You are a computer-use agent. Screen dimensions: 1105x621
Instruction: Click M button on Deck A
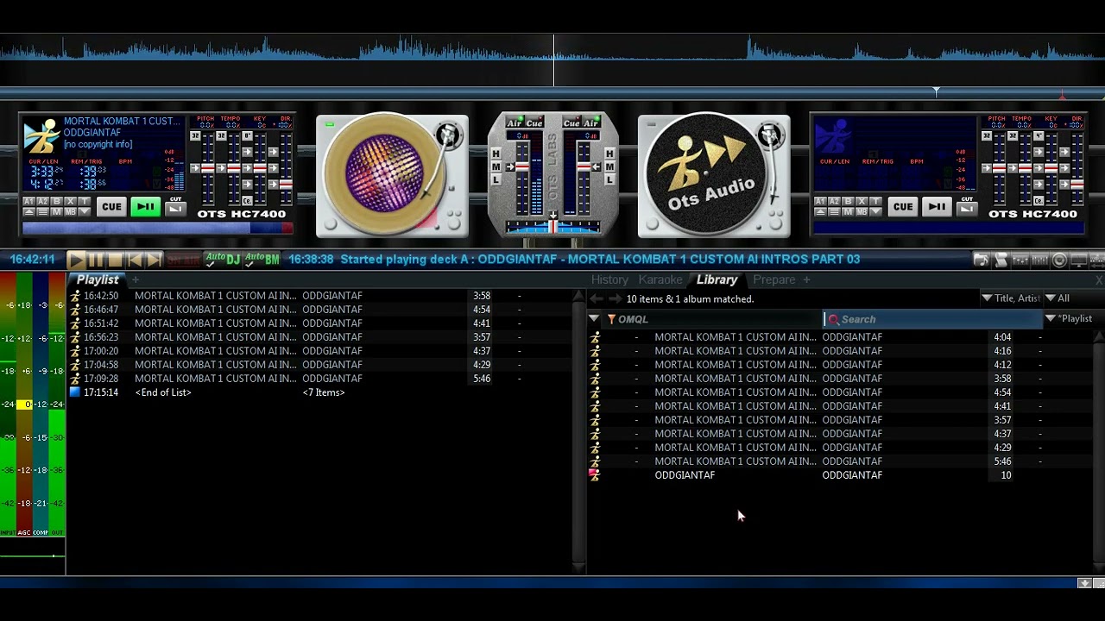[57, 212]
